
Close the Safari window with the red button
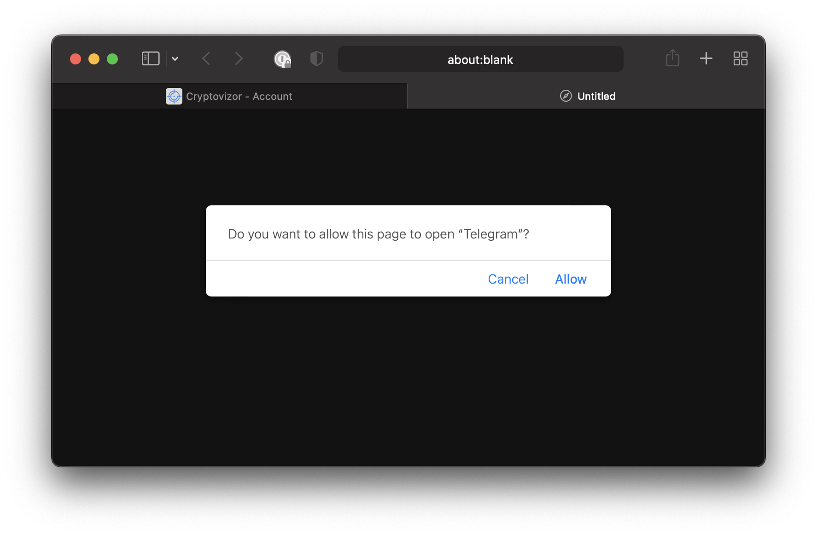(x=76, y=59)
